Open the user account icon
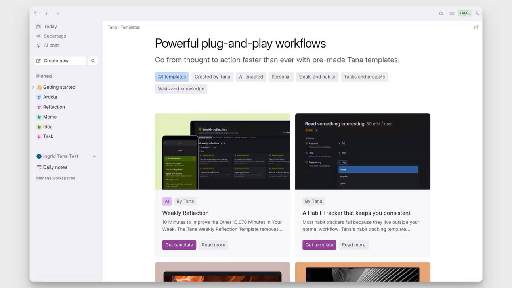This screenshot has width=512, height=288. point(477,13)
